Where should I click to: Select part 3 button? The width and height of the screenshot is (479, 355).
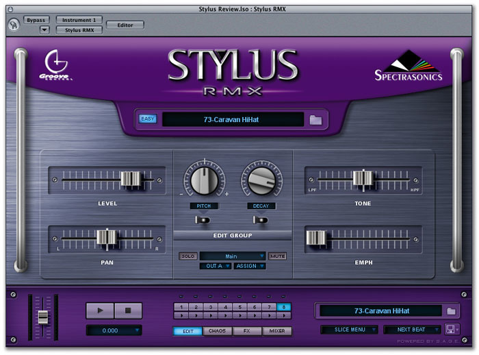tap(211, 307)
